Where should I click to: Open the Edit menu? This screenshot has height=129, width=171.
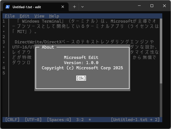24,16
